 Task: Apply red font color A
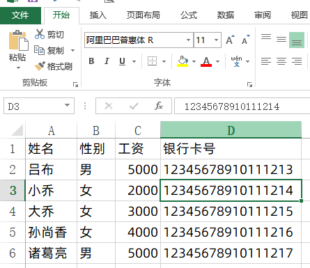206,62
